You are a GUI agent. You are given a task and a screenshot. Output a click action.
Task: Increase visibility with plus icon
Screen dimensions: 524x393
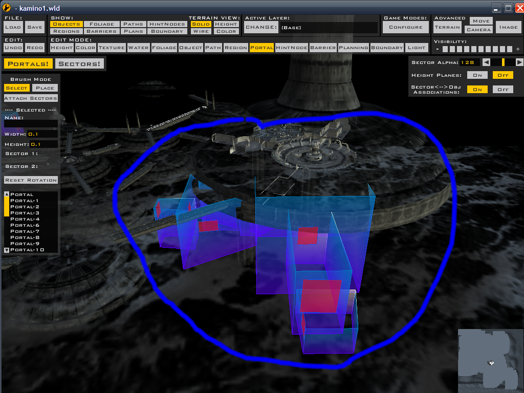[518, 49]
